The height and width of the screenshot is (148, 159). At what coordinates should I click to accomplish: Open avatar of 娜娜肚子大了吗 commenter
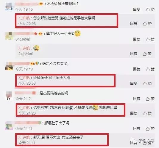(9, 126)
